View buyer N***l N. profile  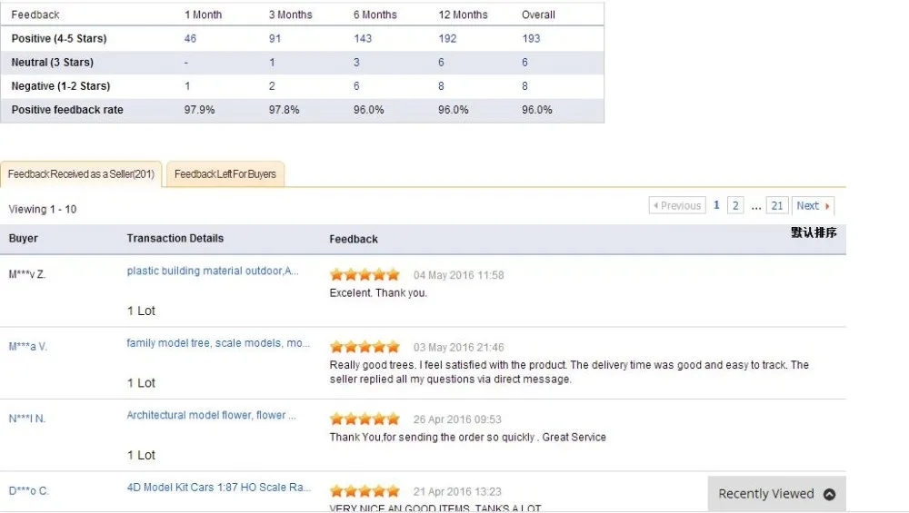[x=27, y=419]
